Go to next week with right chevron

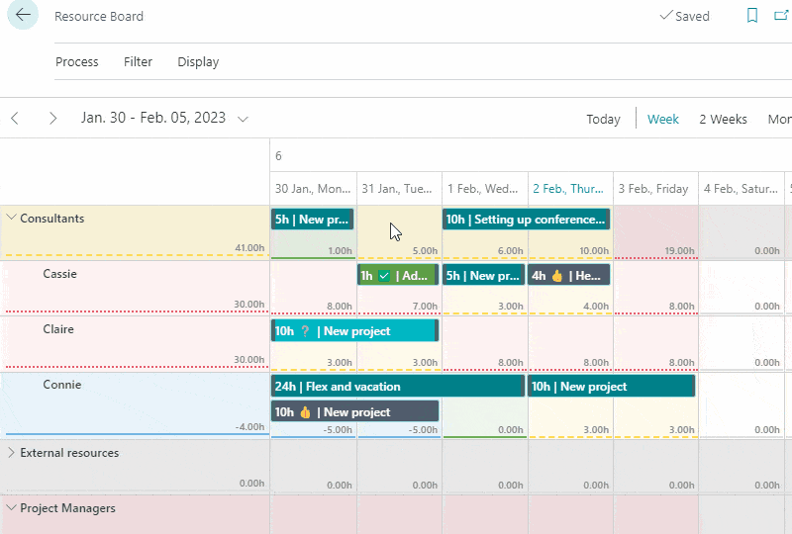click(x=52, y=119)
